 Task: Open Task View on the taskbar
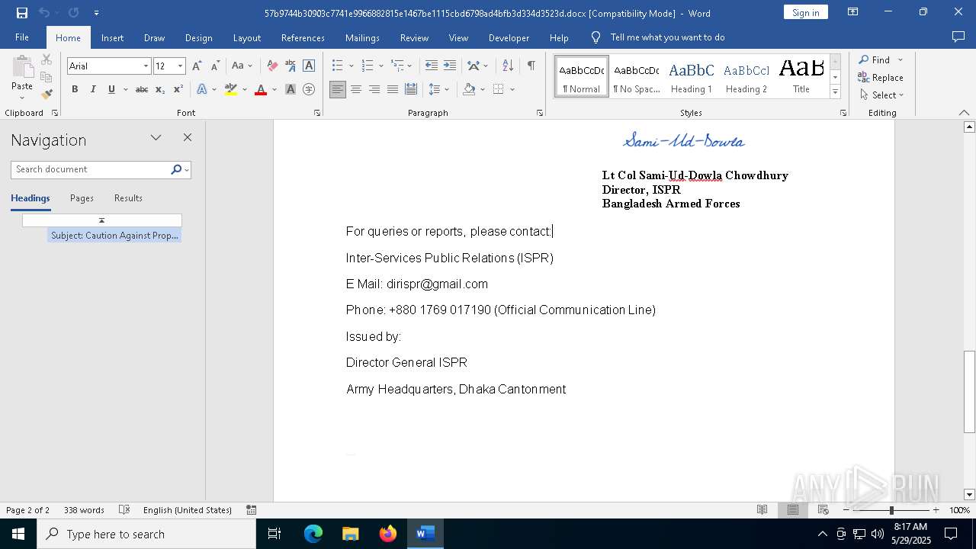[x=274, y=534]
